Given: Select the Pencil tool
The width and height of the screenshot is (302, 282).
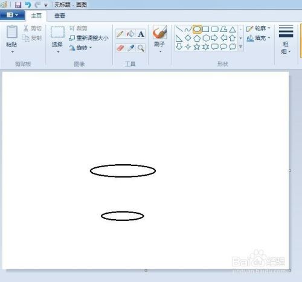Looking at the screenshot, I should tap(120, 34).
